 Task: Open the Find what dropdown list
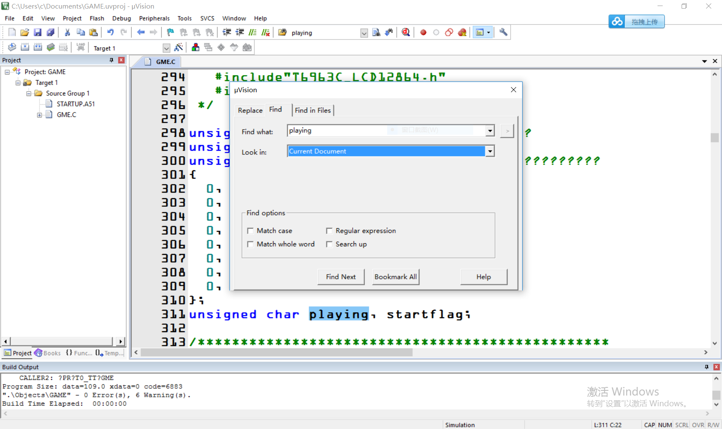[x=490, y=130]
